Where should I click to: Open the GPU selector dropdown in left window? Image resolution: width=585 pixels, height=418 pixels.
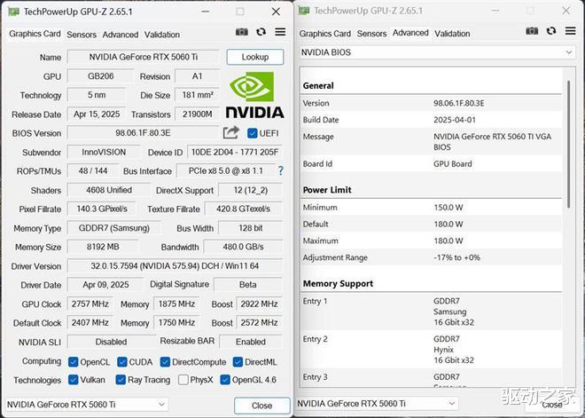(x=87, y=405)
